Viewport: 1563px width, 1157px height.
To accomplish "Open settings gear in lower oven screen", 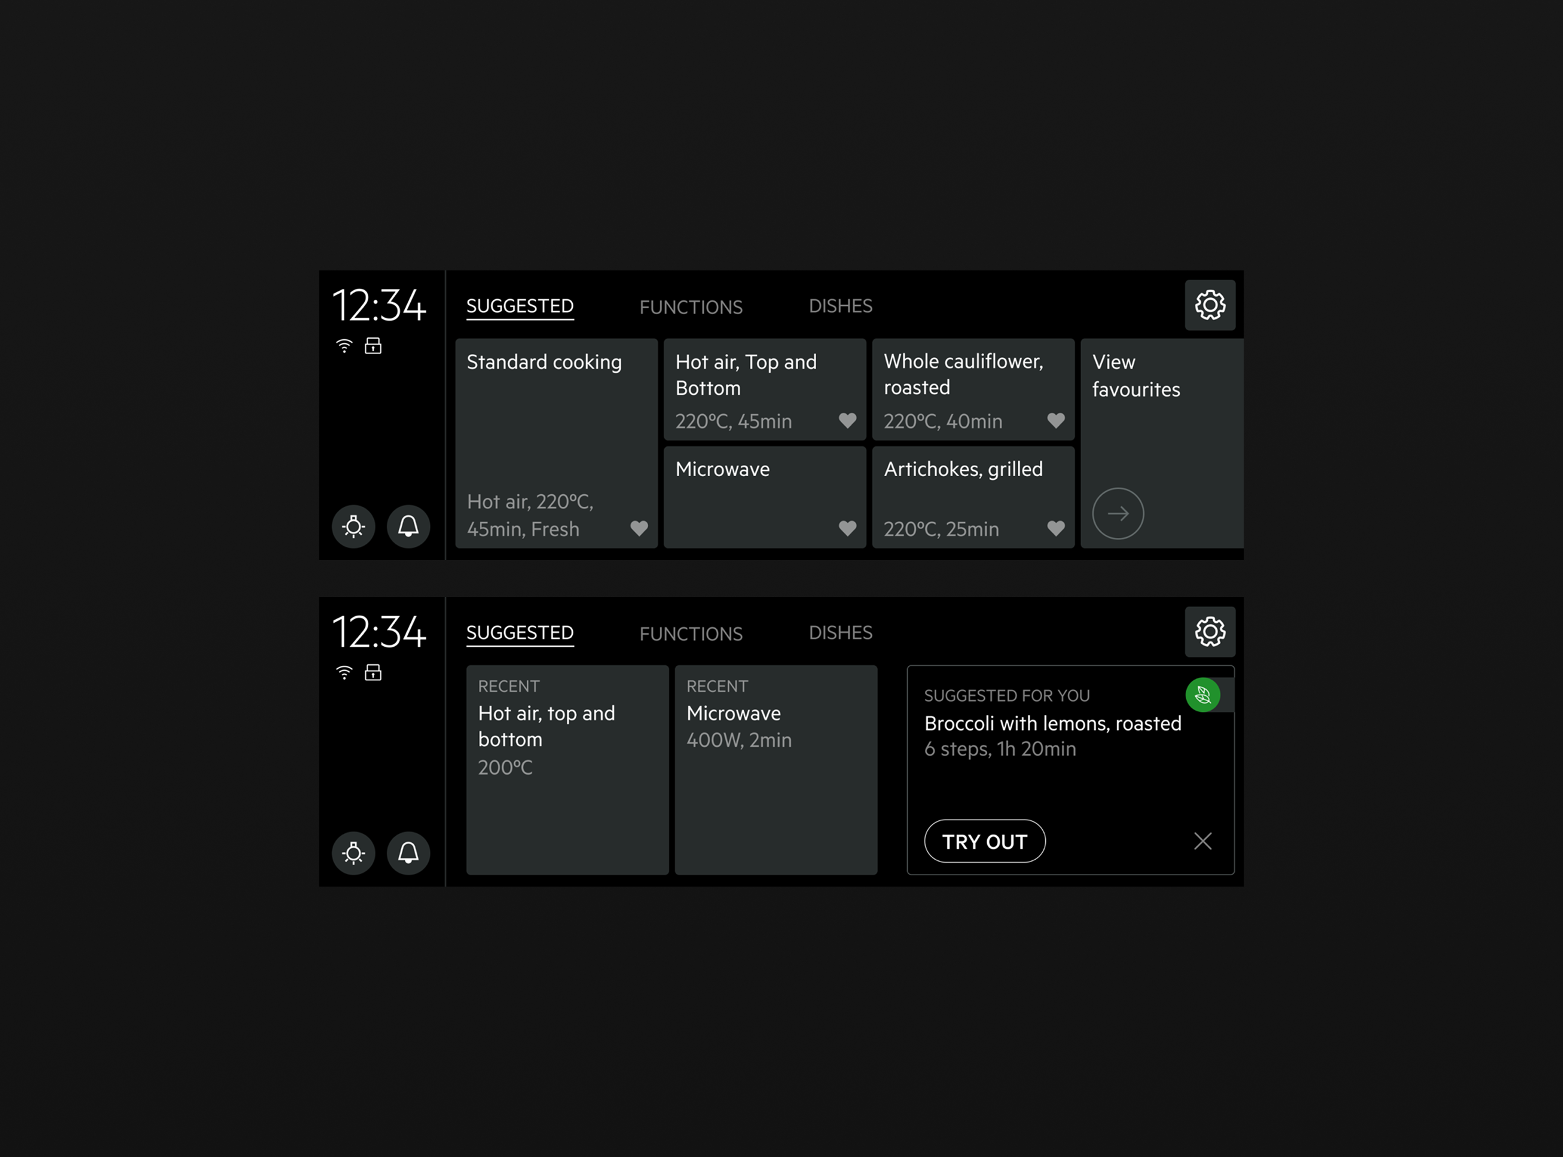I will pyautogui.click(x=1210, y=632).
